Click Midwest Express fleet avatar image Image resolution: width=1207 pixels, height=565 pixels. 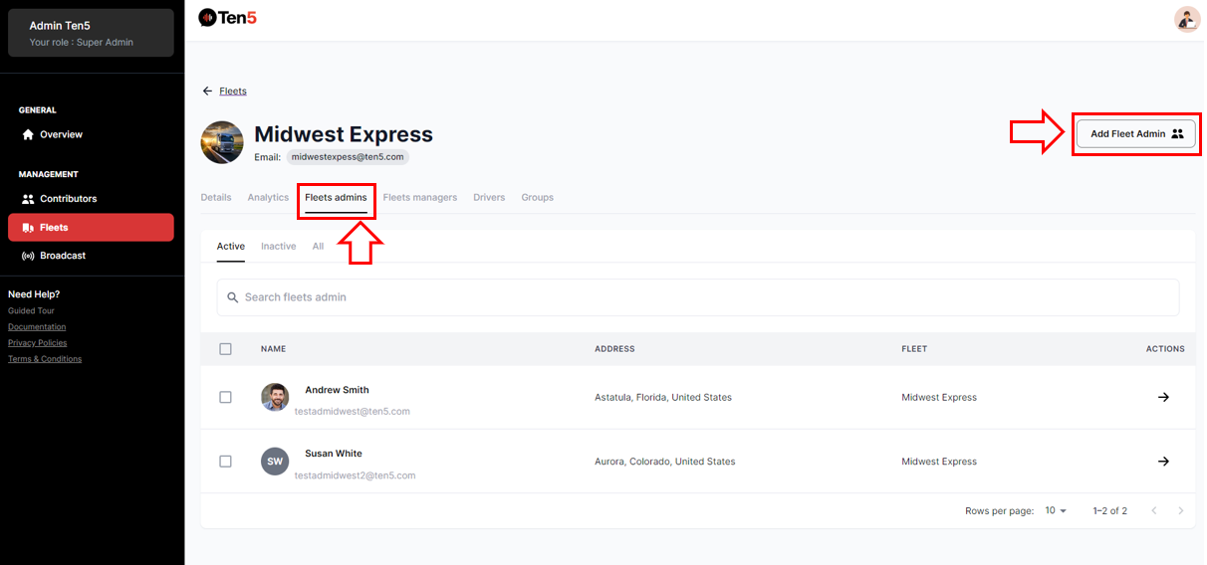tap(222, 142)
